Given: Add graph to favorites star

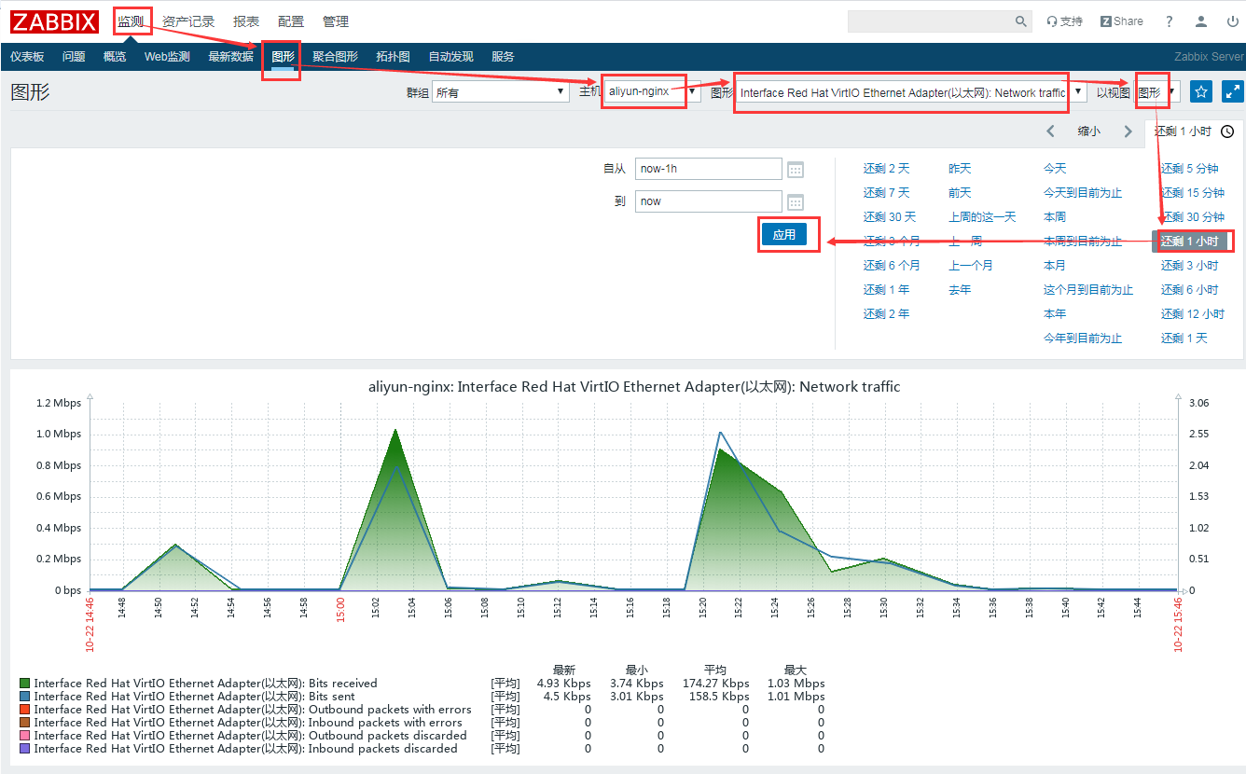Looking at the screenshot, I should tap(1201, 91).
